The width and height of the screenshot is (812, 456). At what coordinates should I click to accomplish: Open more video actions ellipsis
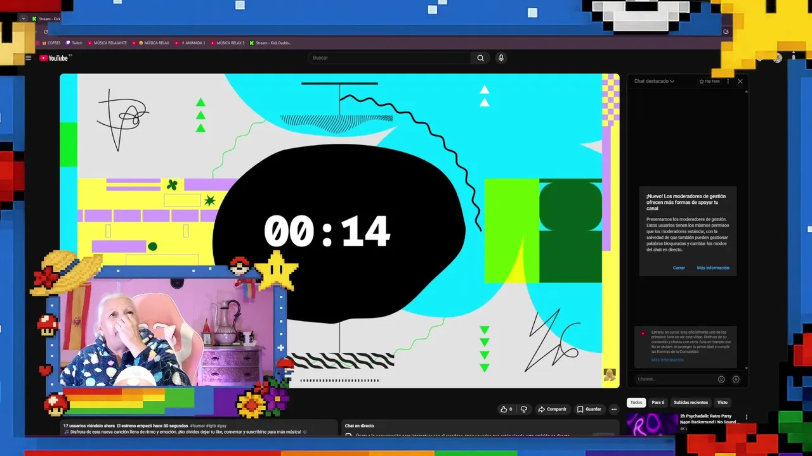click(x=613, y=409)
